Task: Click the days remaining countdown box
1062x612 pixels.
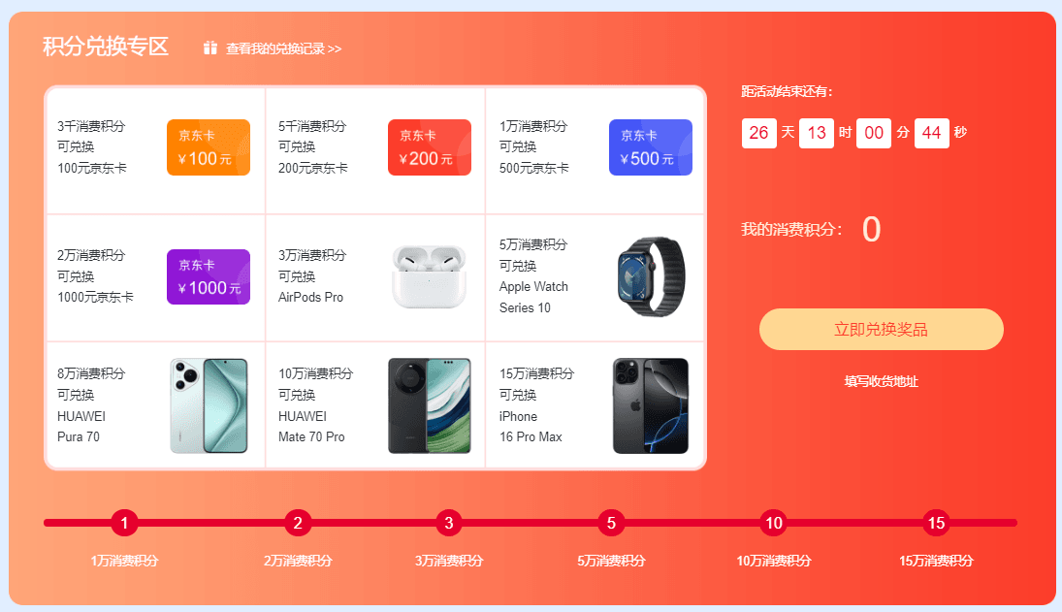Action: coord(758,133)
